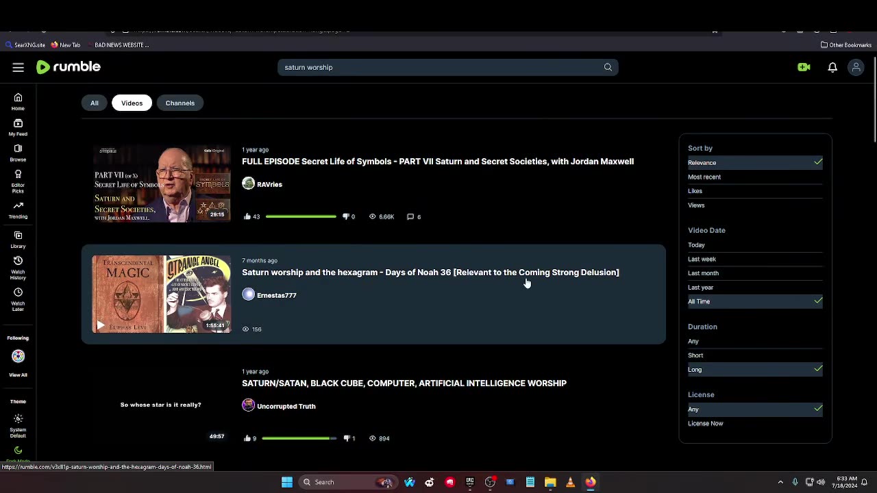Open BAD NEWS WEBSITE bookmark
Screen dimensions: 877x493
(117, 45)
